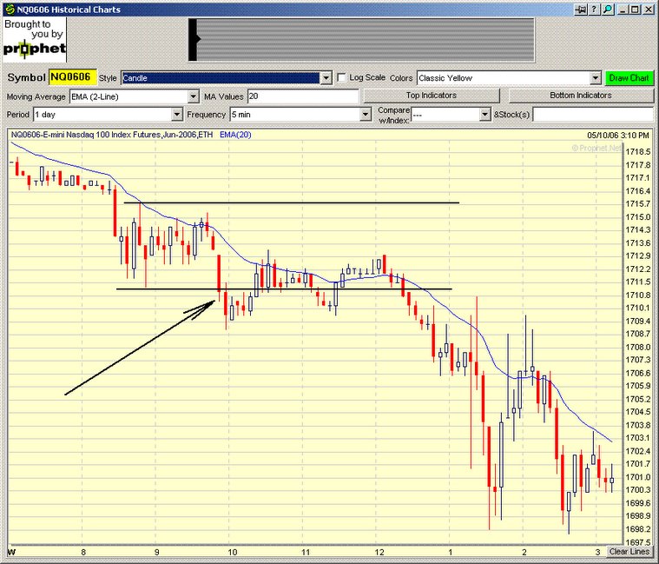Click the Clear Lines button
This screenshot has width=659, height=564.
[629, 551]
